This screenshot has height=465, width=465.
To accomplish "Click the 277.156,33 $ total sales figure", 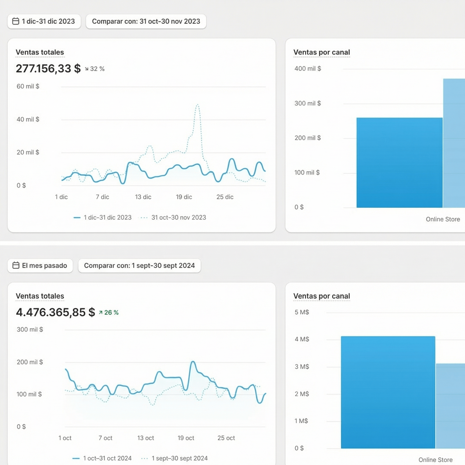I will [48, 69].
